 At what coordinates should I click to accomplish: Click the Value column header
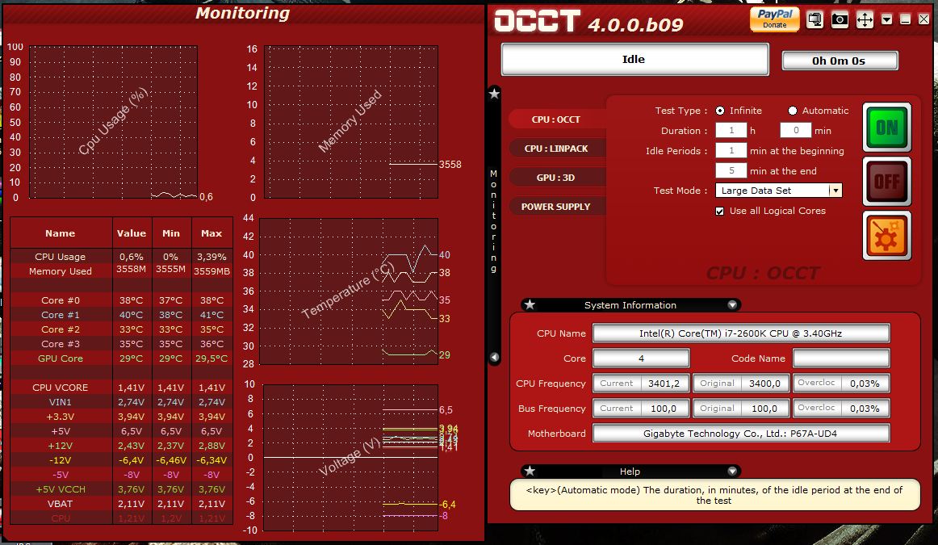(x=132, y=233)
